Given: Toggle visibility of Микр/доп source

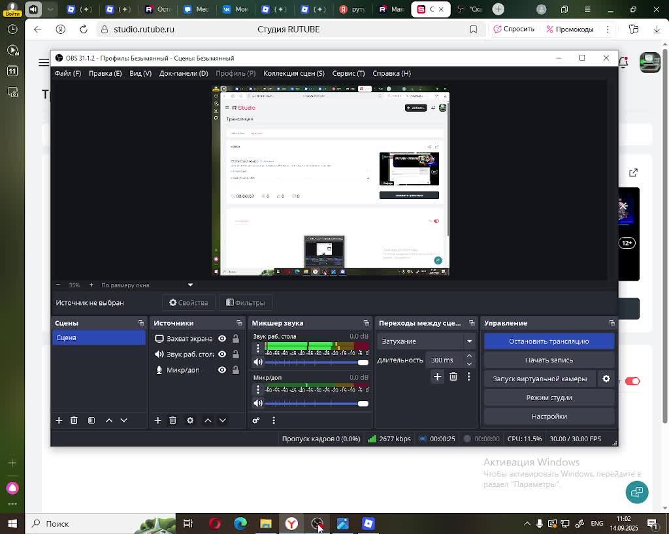Looking at the screenshot, I should click(x=222, y=370).
